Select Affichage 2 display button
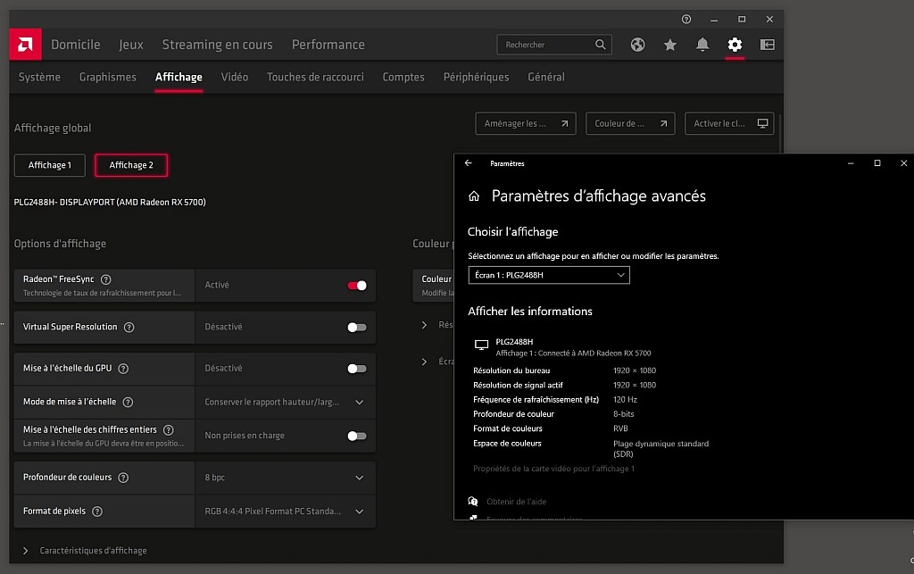The height and width of the screenshot is (574, 914). pyautogui.click(x=131, y=165)
